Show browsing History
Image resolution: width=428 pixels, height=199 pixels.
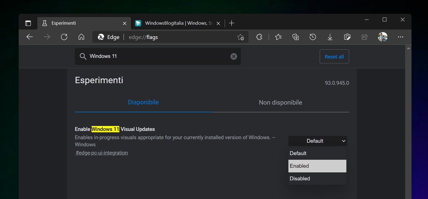pyautogui.click(x=313, y=37)
